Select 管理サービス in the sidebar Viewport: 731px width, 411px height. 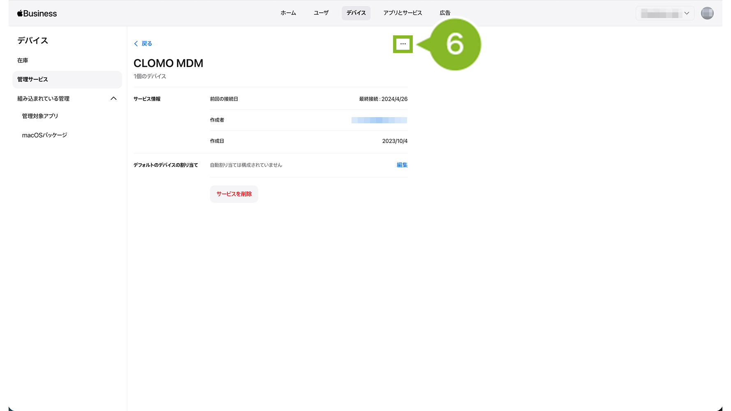(33, 79)
